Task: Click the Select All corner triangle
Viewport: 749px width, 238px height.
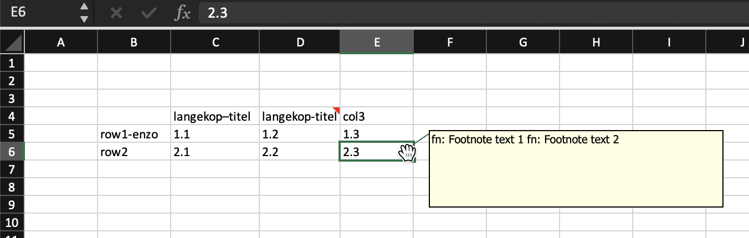Action: coord(12,42)
